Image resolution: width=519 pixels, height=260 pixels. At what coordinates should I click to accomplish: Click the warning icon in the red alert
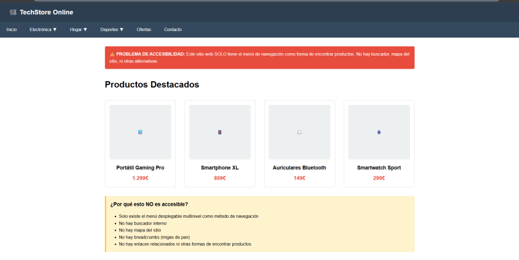tap(112, 54)
